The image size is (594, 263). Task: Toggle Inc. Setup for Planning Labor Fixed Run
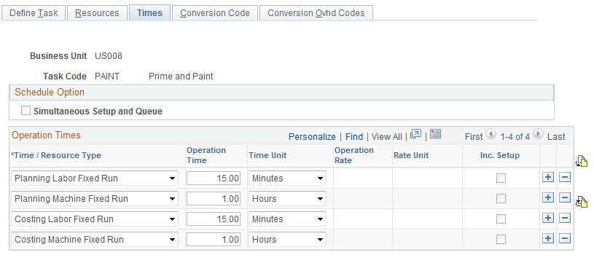pyautogui.click(x=501, y=178)
